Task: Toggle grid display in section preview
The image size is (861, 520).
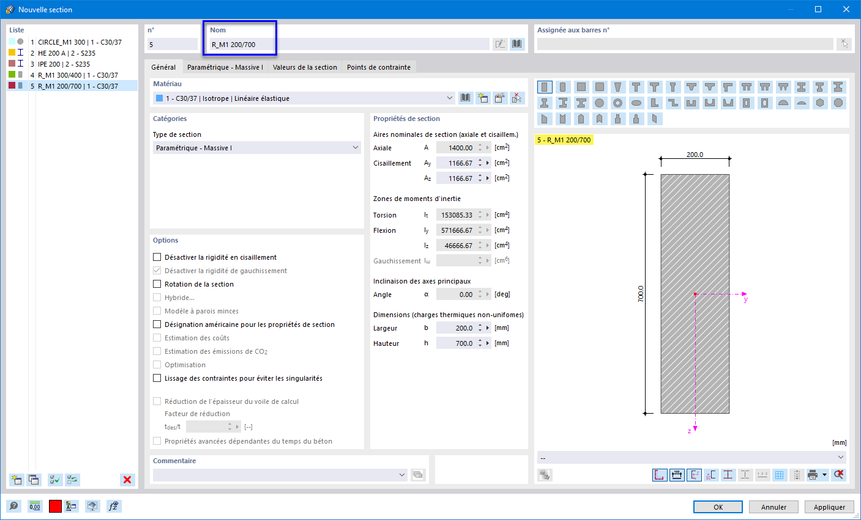Action: [780, 475]
